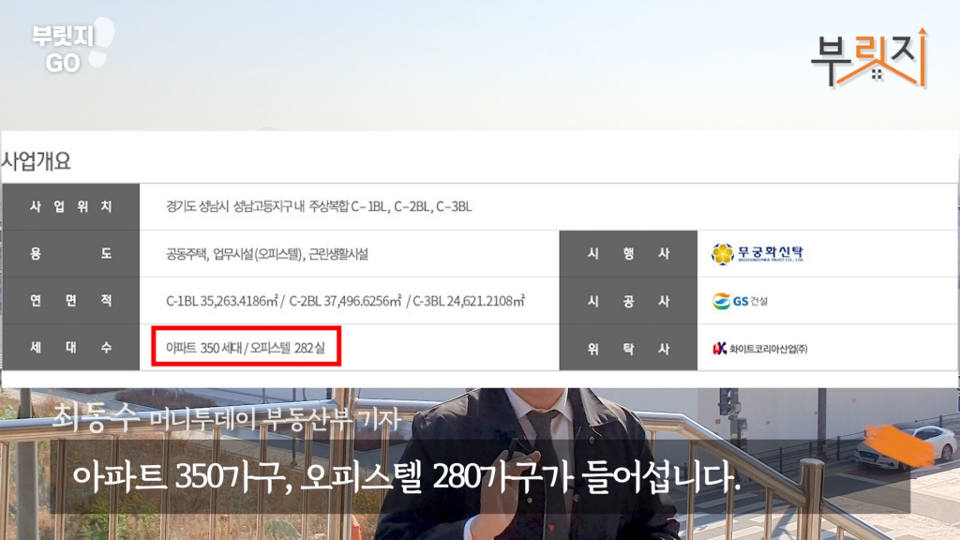Select the 연면적 header cell
Viewport: 960px width, 540px height.
pos(71,301)
